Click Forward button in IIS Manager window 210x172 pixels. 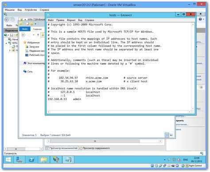pyautogui.click(x=12, y=20)
